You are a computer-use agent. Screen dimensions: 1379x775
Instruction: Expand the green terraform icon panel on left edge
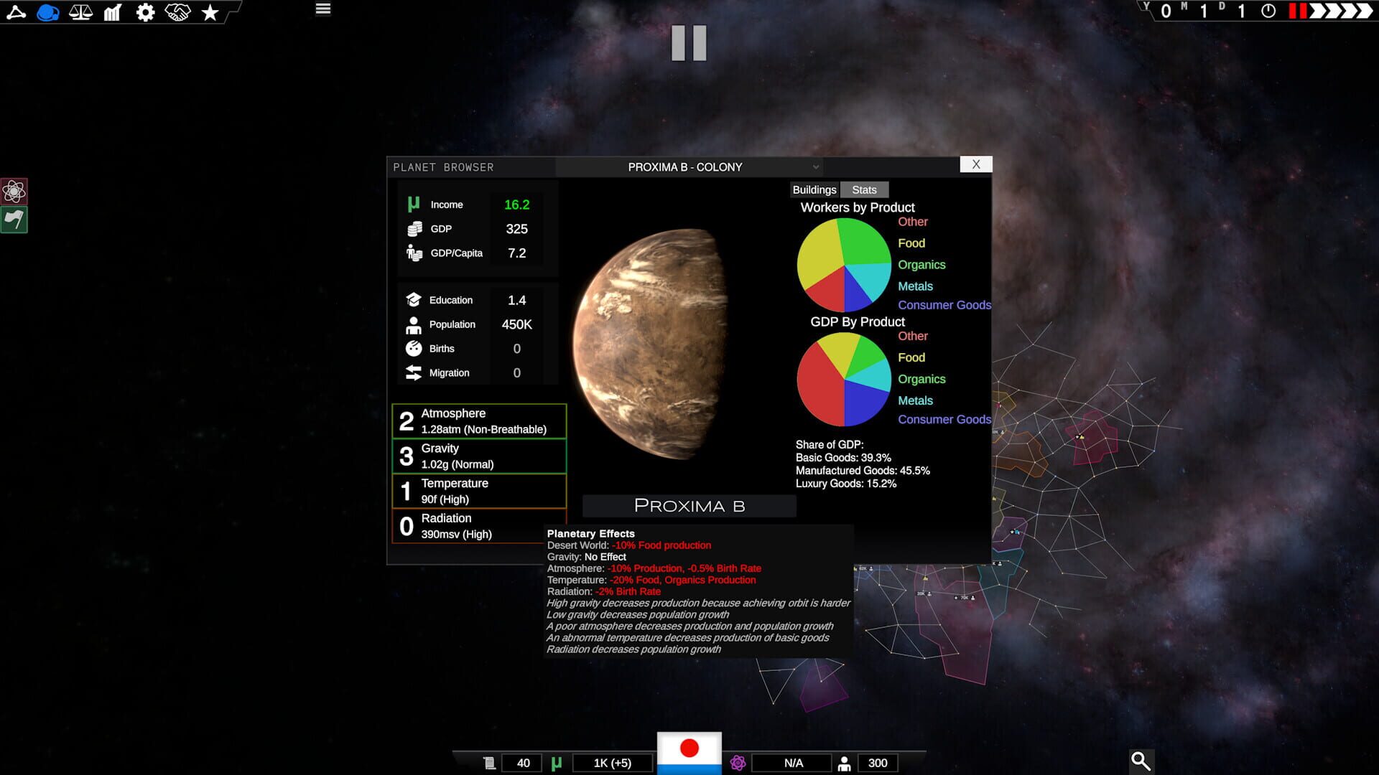[14, 219]
